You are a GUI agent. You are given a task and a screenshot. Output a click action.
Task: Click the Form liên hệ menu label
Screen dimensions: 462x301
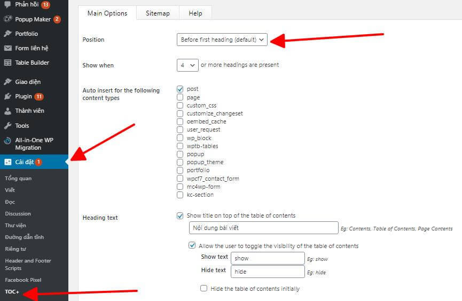(x=32, y=48)
